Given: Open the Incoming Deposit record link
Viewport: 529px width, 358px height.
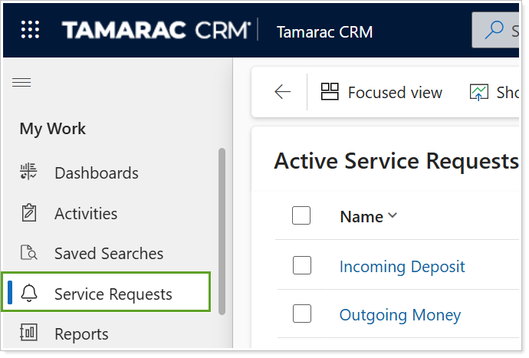Looking at the screenshot, I should [402, 267].
